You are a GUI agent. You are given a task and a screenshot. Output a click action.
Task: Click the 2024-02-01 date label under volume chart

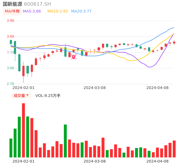(24, 161)
